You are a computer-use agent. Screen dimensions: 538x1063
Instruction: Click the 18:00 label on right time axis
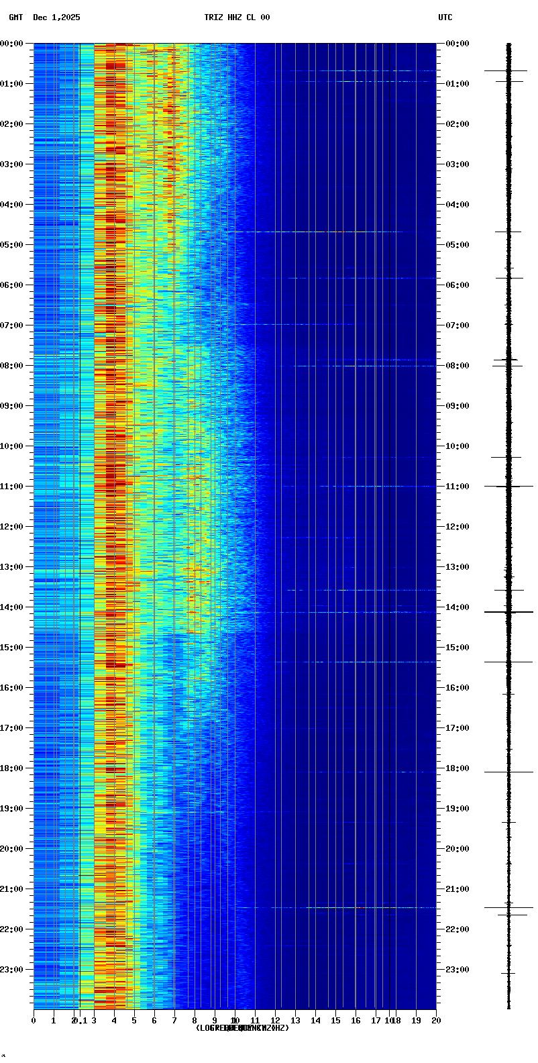coord(457,768)
